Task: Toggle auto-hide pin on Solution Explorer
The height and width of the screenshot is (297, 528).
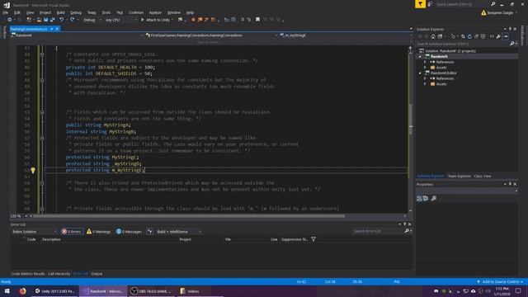Action: (x=510, y=29)
